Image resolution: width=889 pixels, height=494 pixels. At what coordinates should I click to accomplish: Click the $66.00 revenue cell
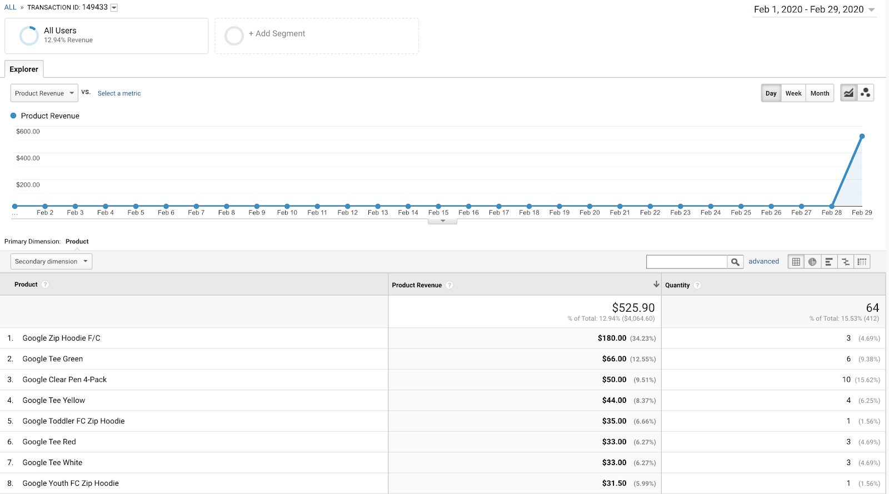click(x=614, y=359)
